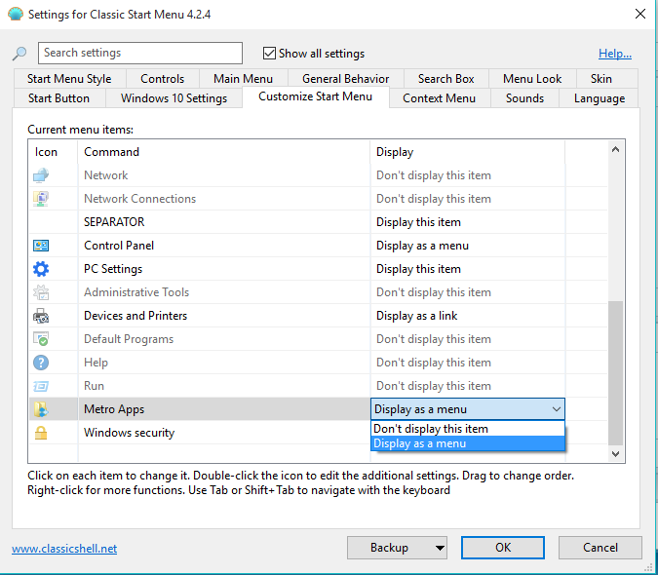
Task: Click the Windows security padlock icon
Action: click(x=41, y=433)
